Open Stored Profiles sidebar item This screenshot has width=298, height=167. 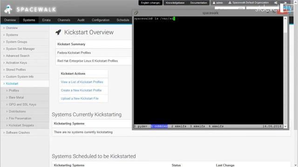pyautogui.click(x=15, y=70)
